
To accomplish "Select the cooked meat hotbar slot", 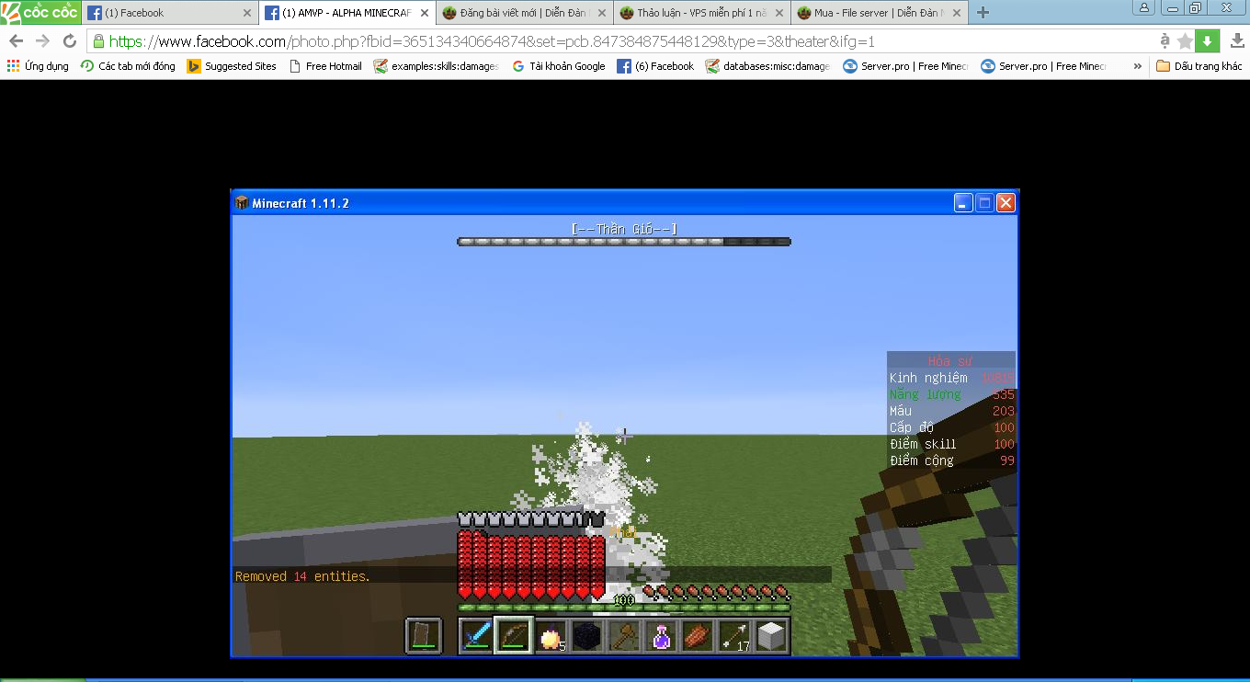I will click(698, 635).
